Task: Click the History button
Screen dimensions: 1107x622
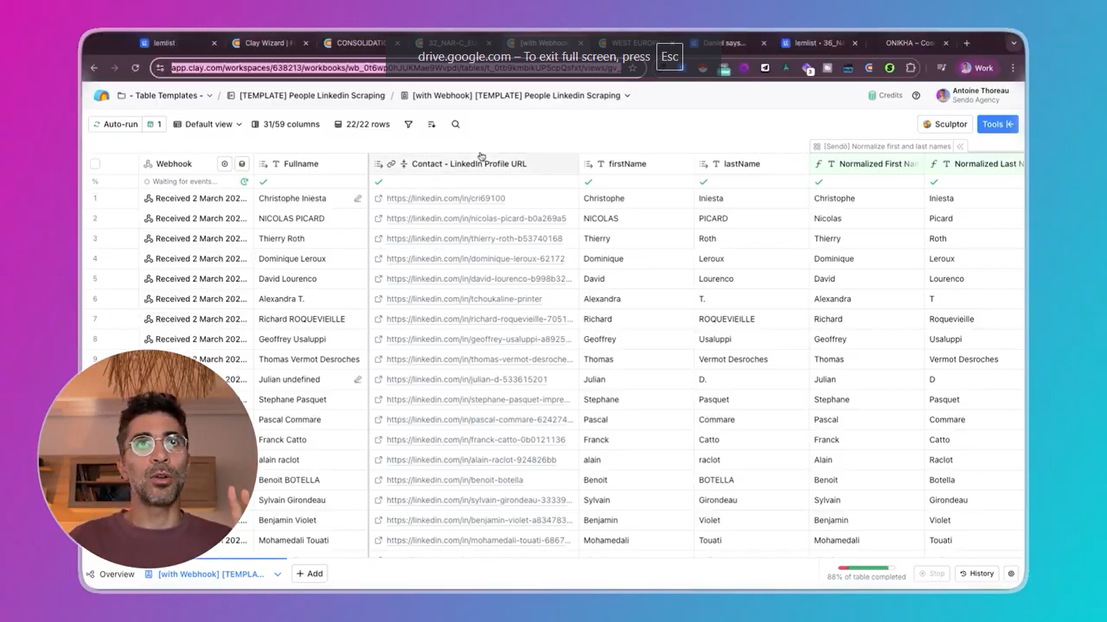Action: coord(977,573)
